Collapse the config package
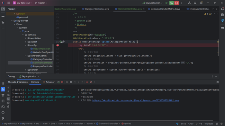This screenshot has width=225, height=126. pyautogui.click(x=26, y=45)
